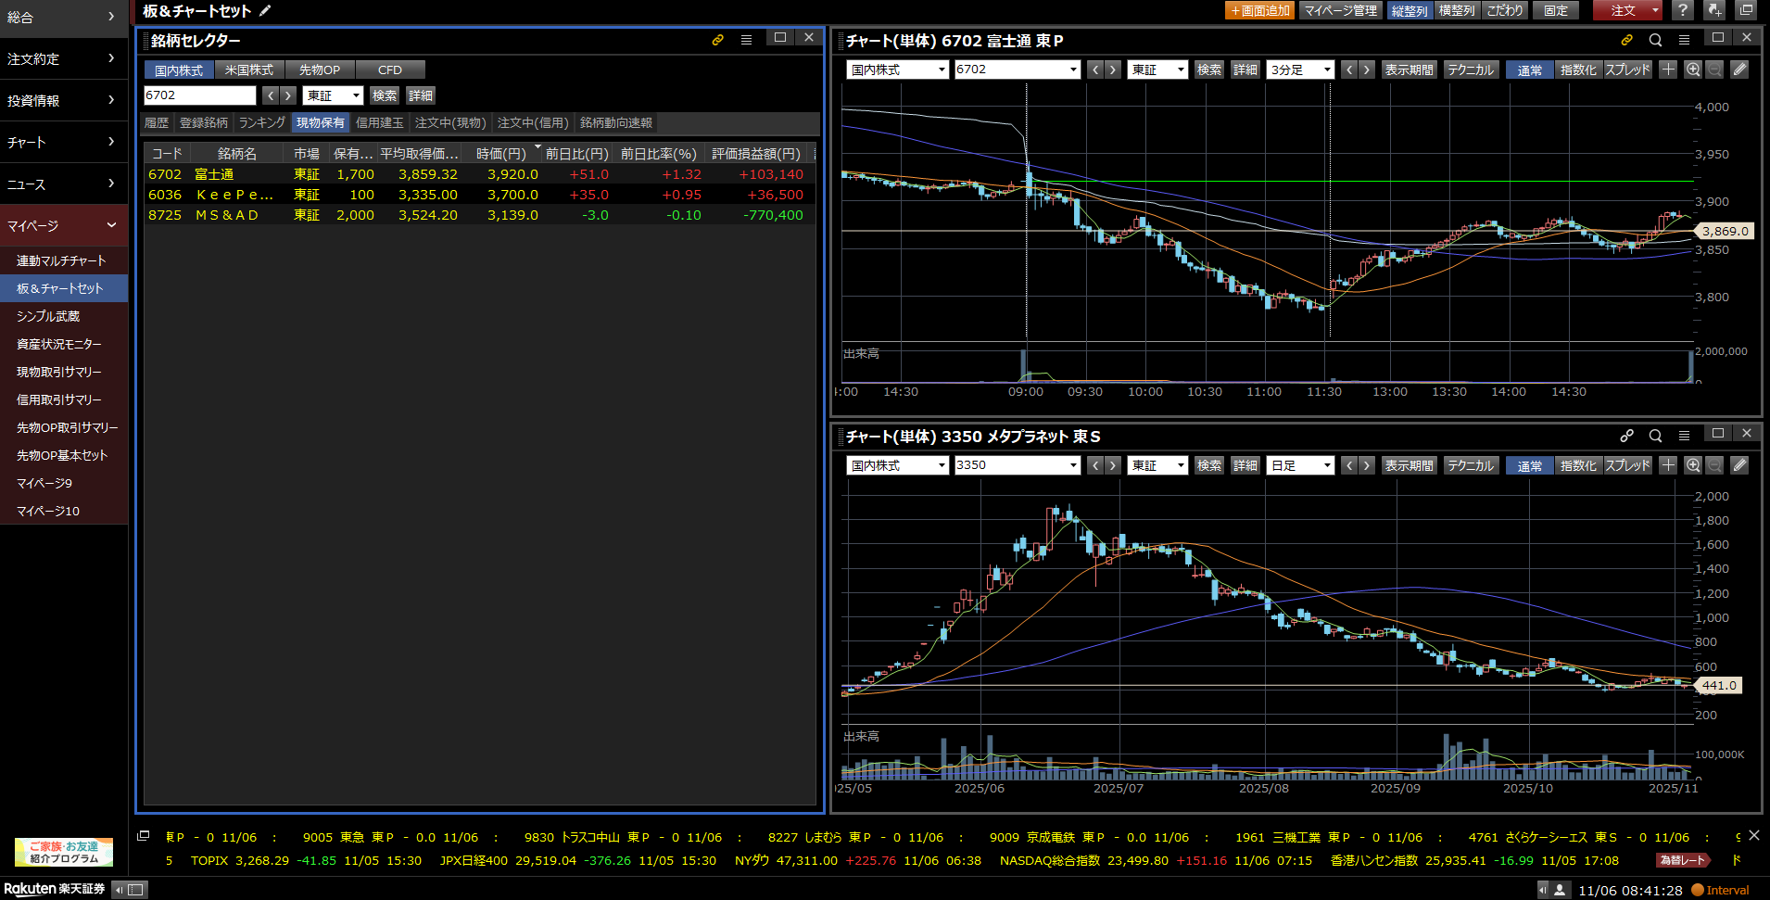This screenshot has width=1770, height=900.
Task: Expand the 注文 button dropdown arrow
Action: point(1655,10)
